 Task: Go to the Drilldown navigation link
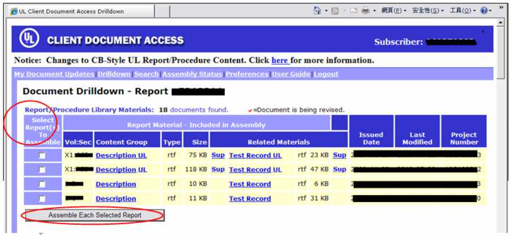114,74
